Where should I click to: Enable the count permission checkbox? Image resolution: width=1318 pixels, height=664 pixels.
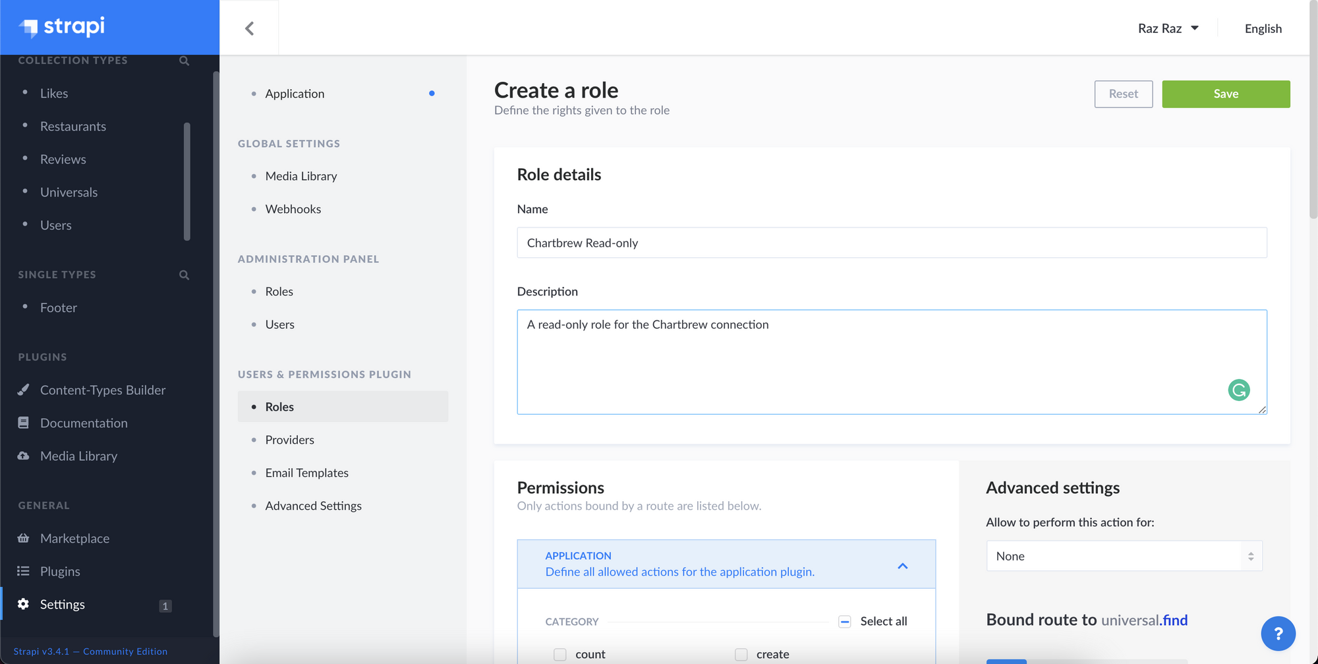coord(560,654)
